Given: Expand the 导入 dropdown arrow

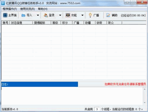Looking at the screenshot, I should coord(38,15).
